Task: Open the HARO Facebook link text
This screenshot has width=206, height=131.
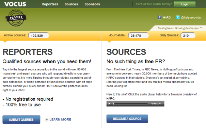Action: [167, 18]
